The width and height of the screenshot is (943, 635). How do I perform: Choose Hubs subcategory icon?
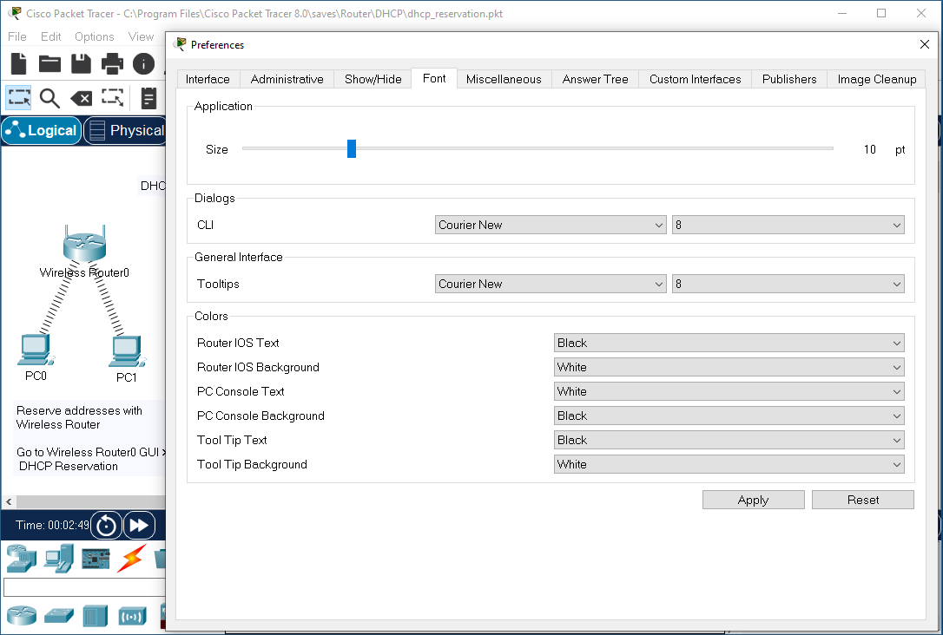(x=95, y=615)
